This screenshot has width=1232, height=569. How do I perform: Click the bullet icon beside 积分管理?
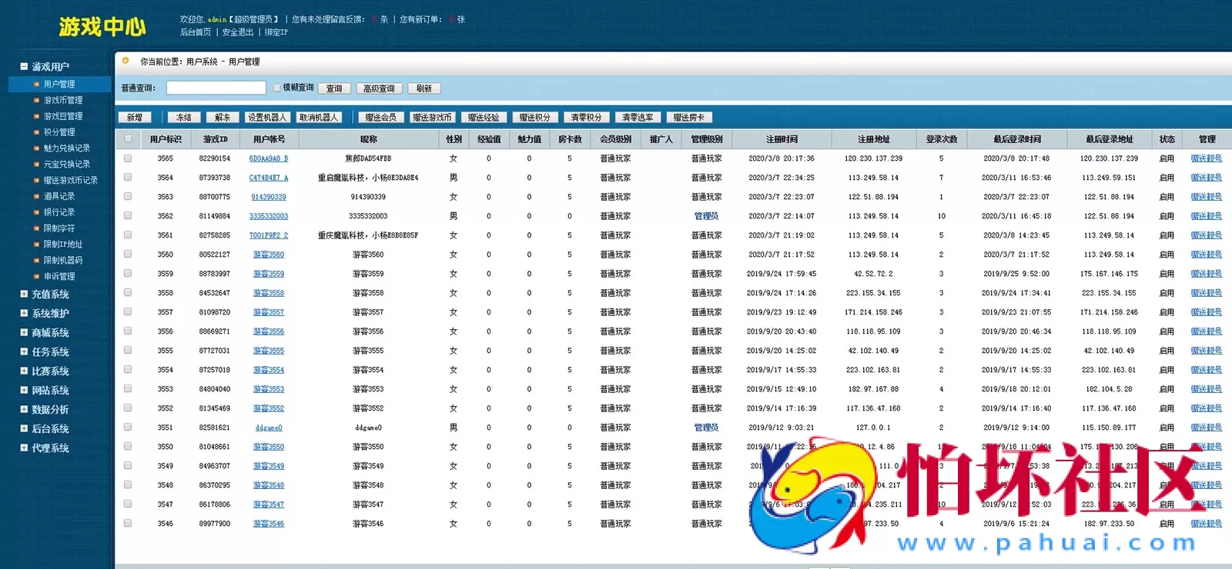36,132
